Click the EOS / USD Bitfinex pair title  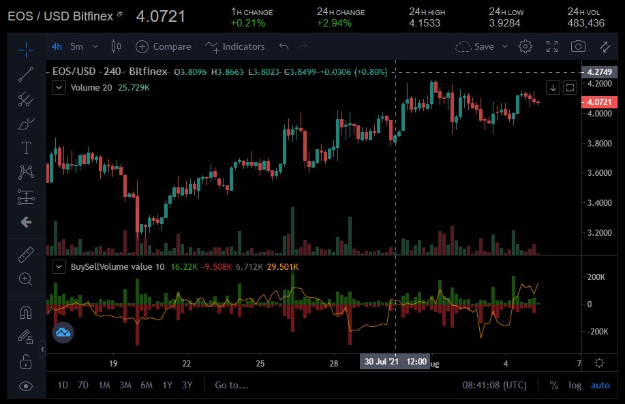61,16
